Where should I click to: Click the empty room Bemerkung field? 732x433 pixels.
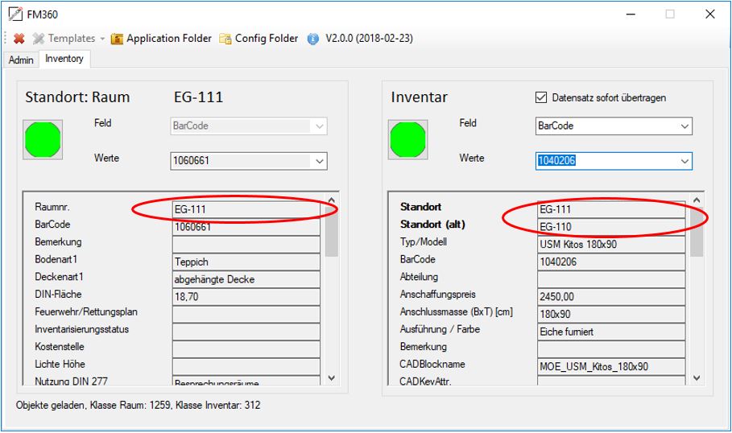click(246, 245)
